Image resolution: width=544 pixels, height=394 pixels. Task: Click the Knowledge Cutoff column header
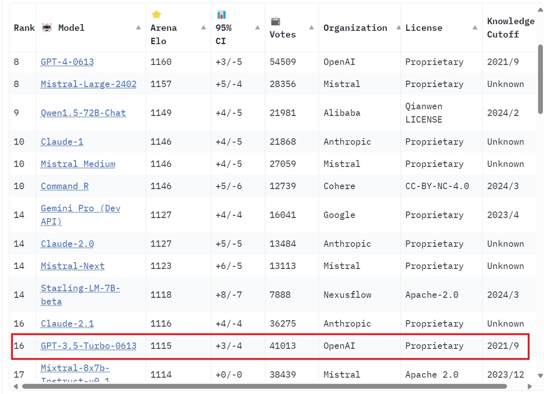tap(510, 28)
